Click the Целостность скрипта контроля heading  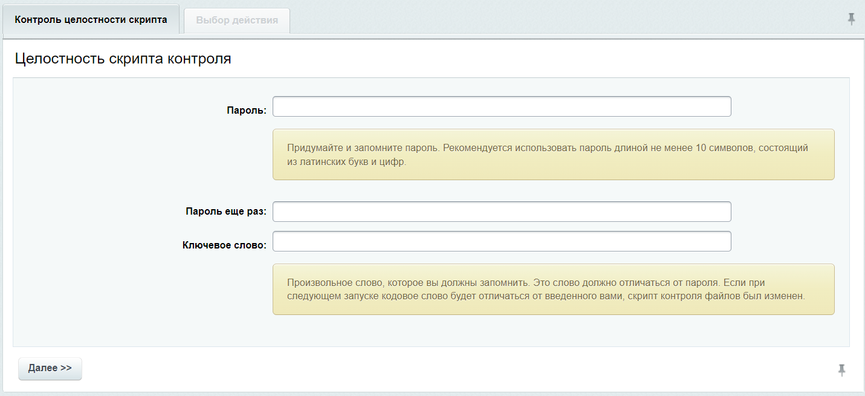pyautogui.click(x=123, y=59)
